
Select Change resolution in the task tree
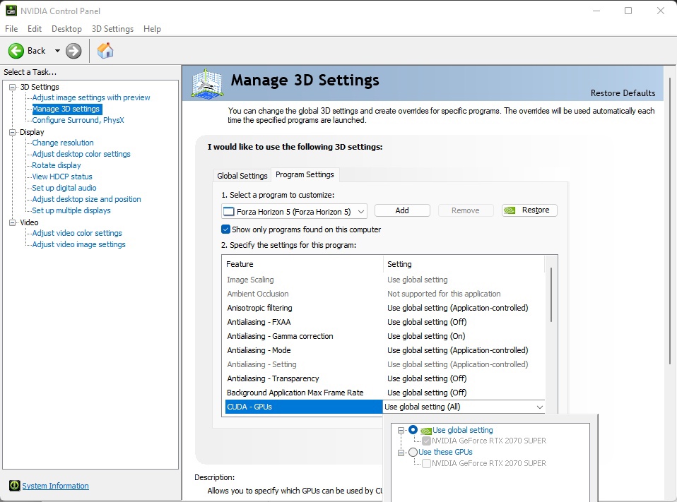click(x=63, y=143)
